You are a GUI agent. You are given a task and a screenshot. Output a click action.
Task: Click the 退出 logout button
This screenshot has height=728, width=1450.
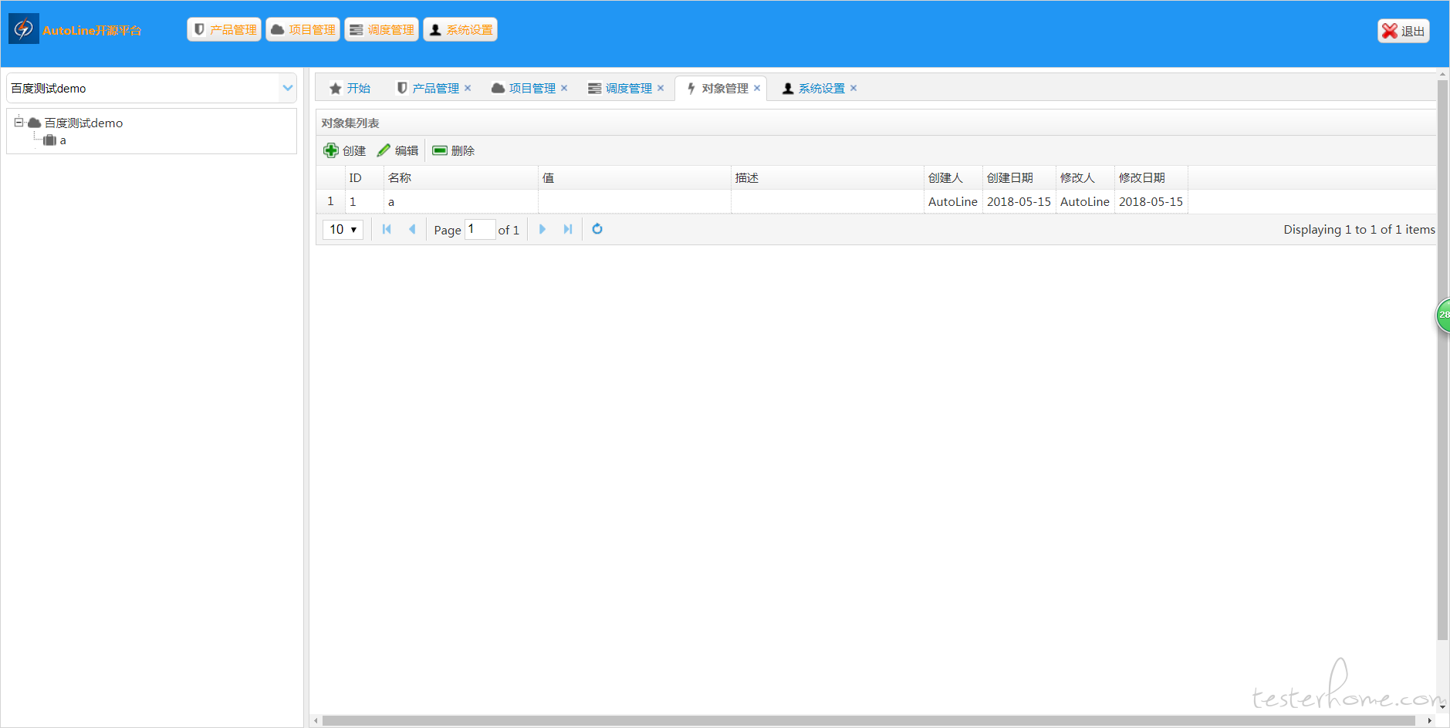(x=1404, y=31)
